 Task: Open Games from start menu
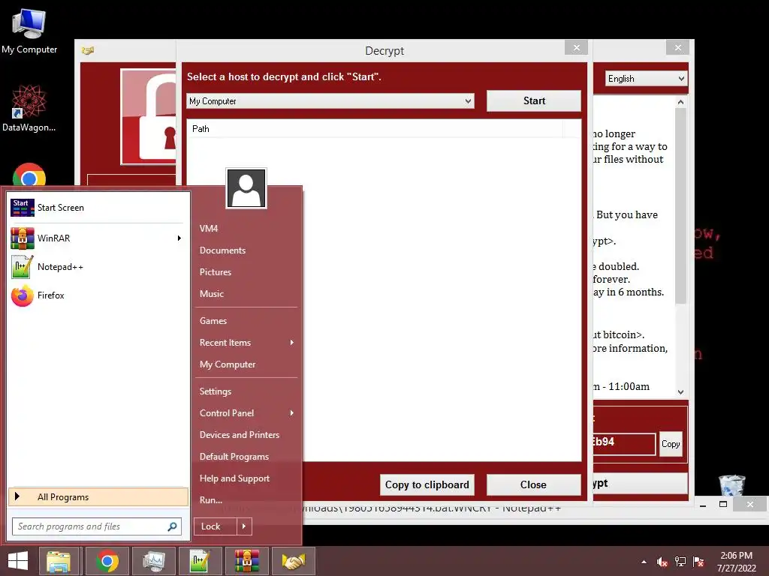(213, 321)
